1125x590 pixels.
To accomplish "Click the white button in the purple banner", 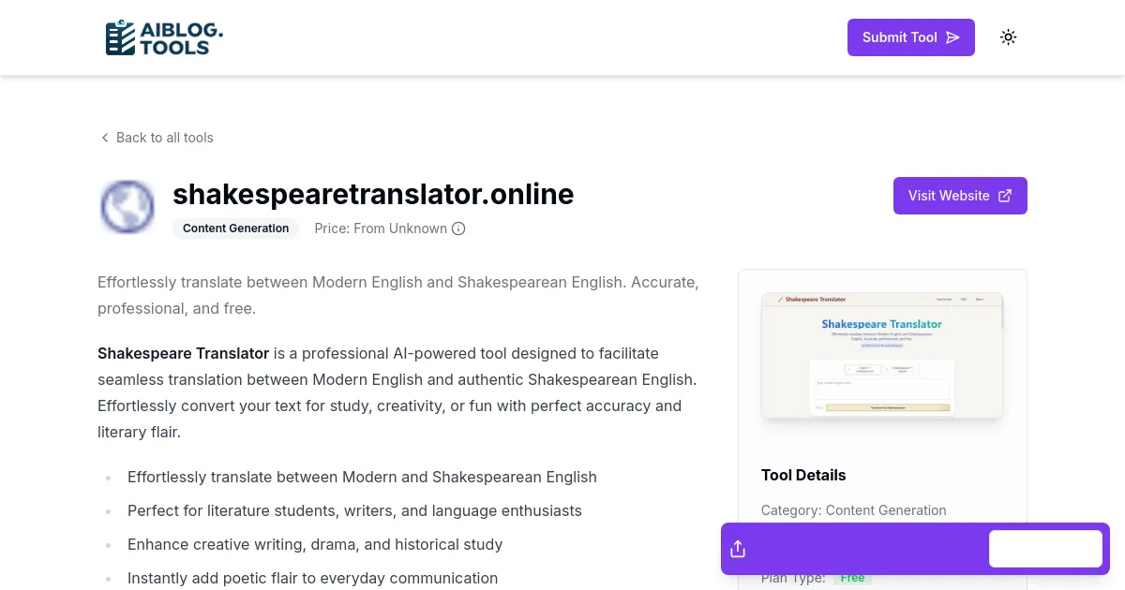I will [1045, 548].
